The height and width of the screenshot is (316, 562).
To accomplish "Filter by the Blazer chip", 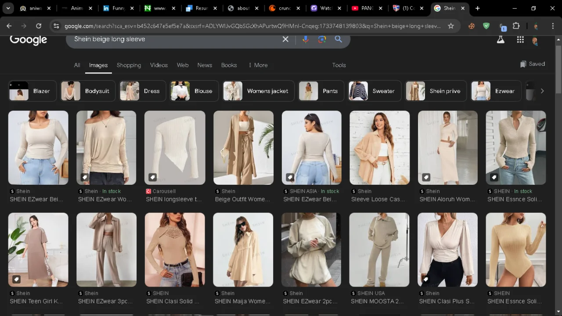I will (32, 91).
